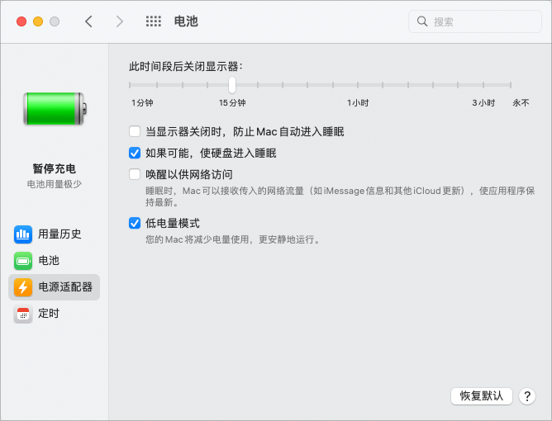Click the Usage History bar chart icon
Viewport: 552px width, 421px height.
(23, 234)
